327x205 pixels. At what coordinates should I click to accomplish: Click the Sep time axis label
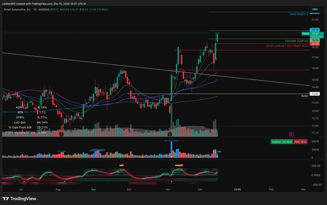pyautogui.click(x=93, y=189)
